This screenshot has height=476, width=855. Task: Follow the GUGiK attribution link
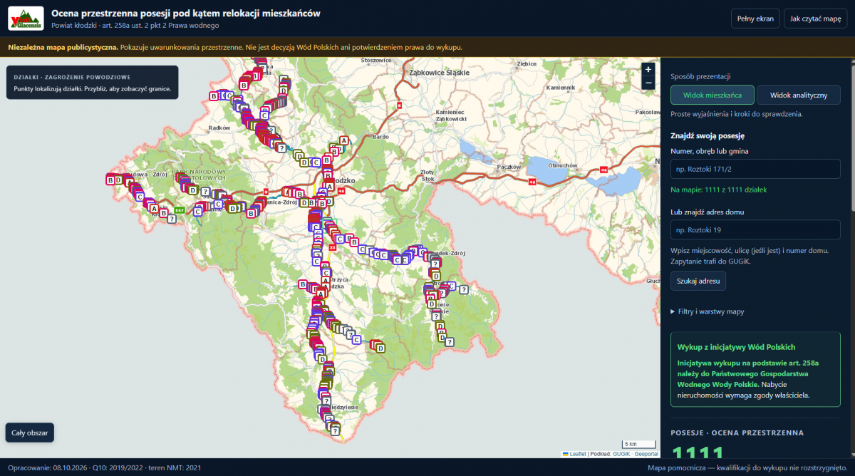[621, 454]
